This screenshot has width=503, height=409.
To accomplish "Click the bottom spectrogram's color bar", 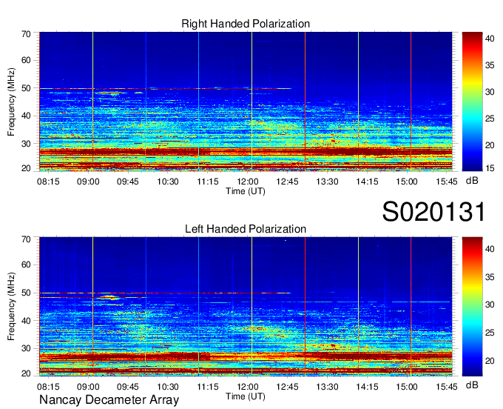I will [x=472, y=307].
